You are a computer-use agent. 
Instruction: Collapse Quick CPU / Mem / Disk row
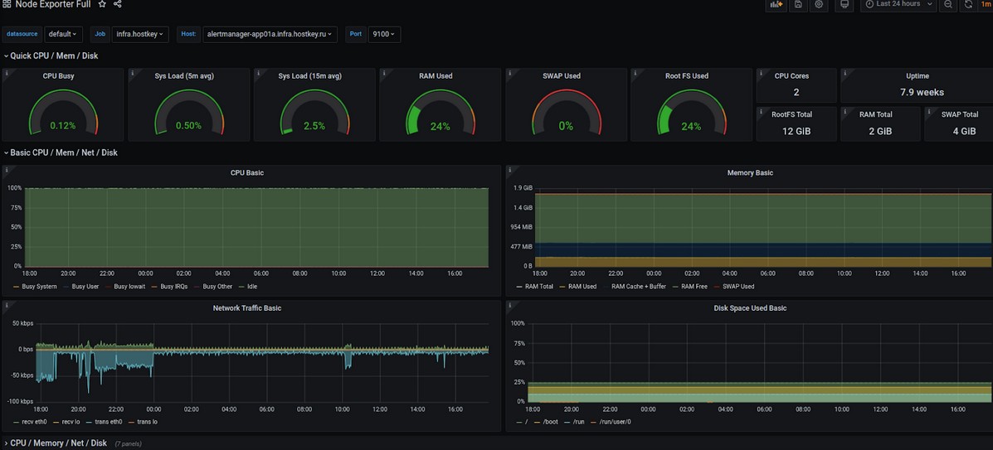[x=53, y=56]
